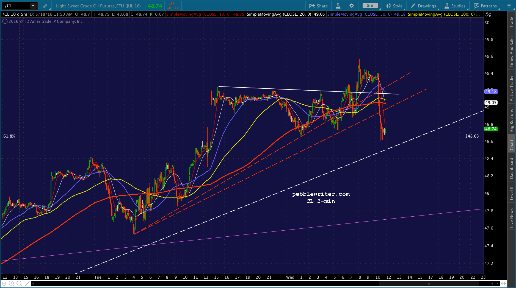This screenshot has height=288, width=516.
Task: Click the /CL 10 d 5m chart label
Action: tap(15, 14)
